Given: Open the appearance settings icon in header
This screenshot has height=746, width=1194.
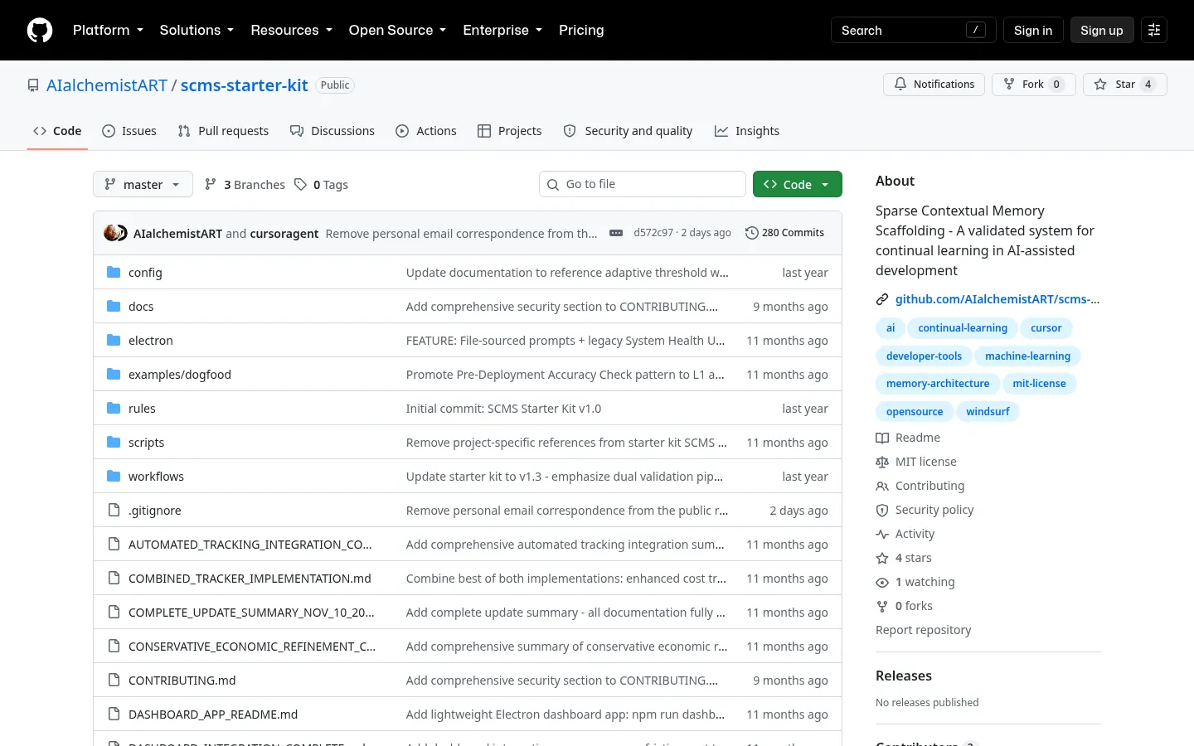Looking at the screenshot, I should coord(1154,30).
